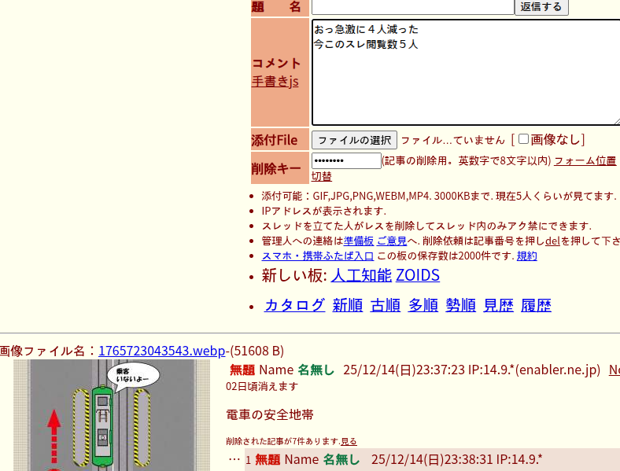Open the 手書きjs drawing tool link
Screen dimensions: 620x471
point(275,81)
